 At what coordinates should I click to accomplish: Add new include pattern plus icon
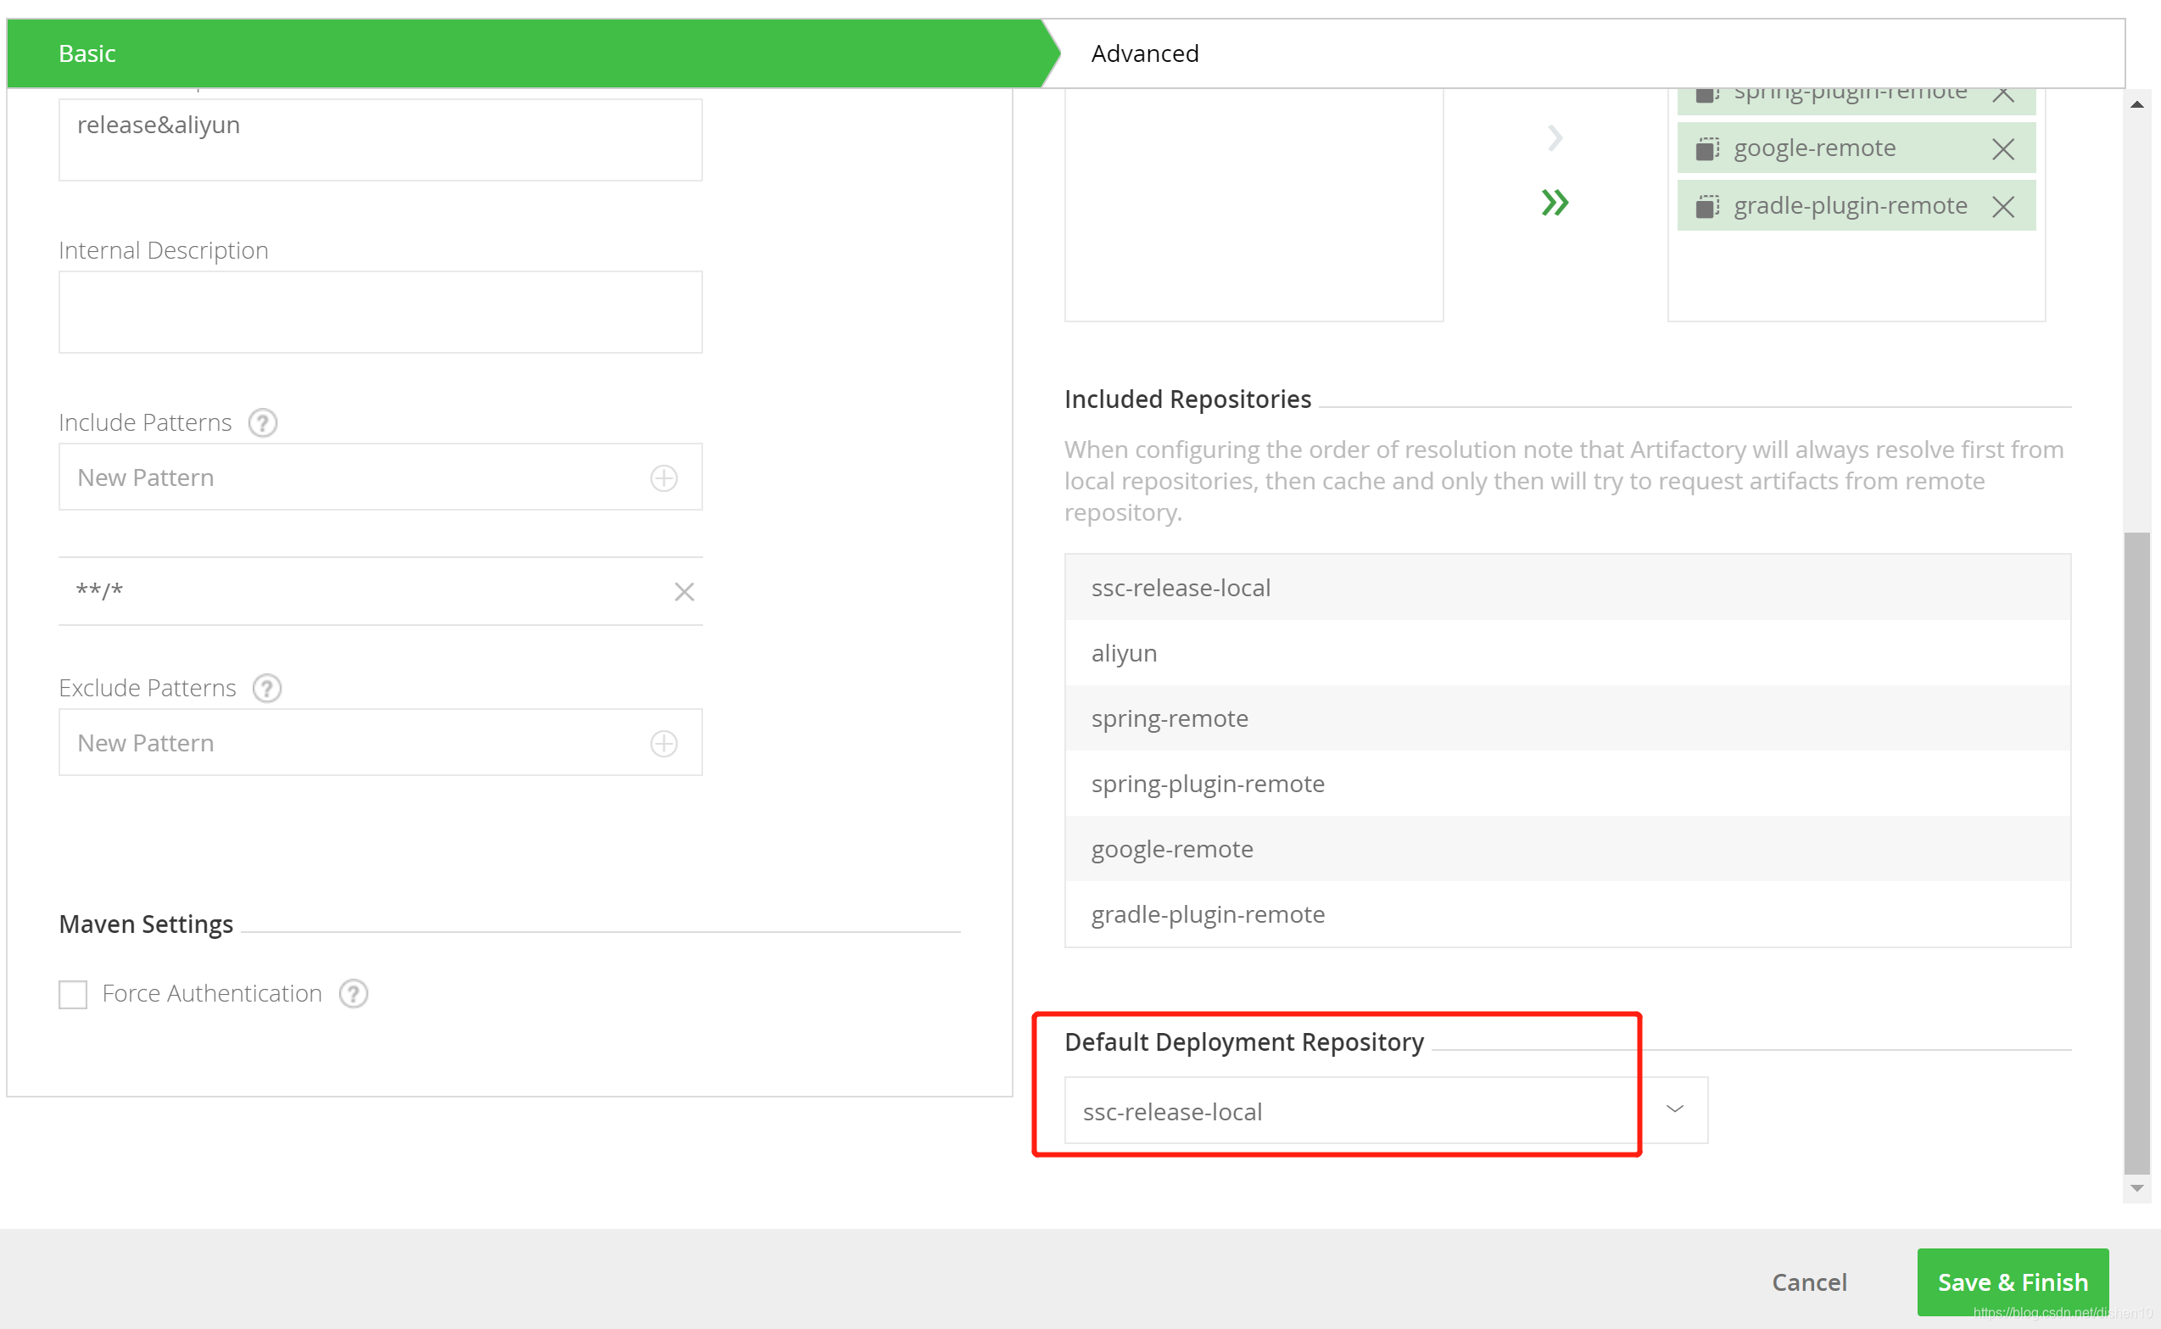663,478
